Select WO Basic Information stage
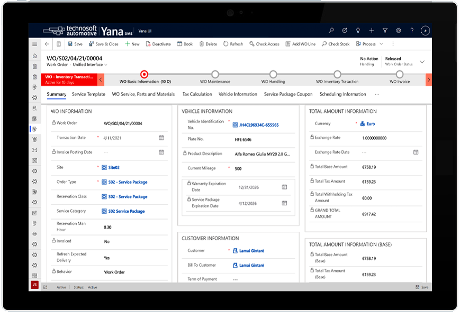The height and width of the screenshot is (312, 460). 144,74
